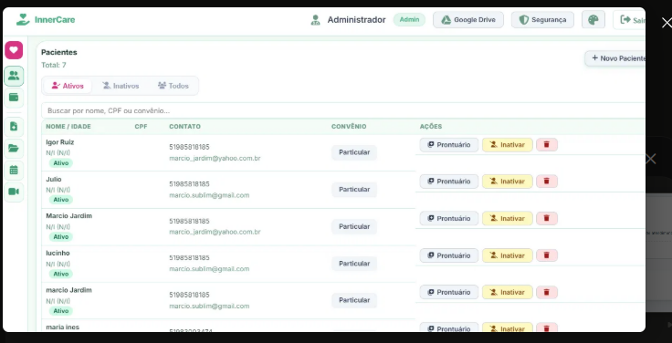Open the wallet sidebar icon
The image size is (672, 343).
coord(14,98)
